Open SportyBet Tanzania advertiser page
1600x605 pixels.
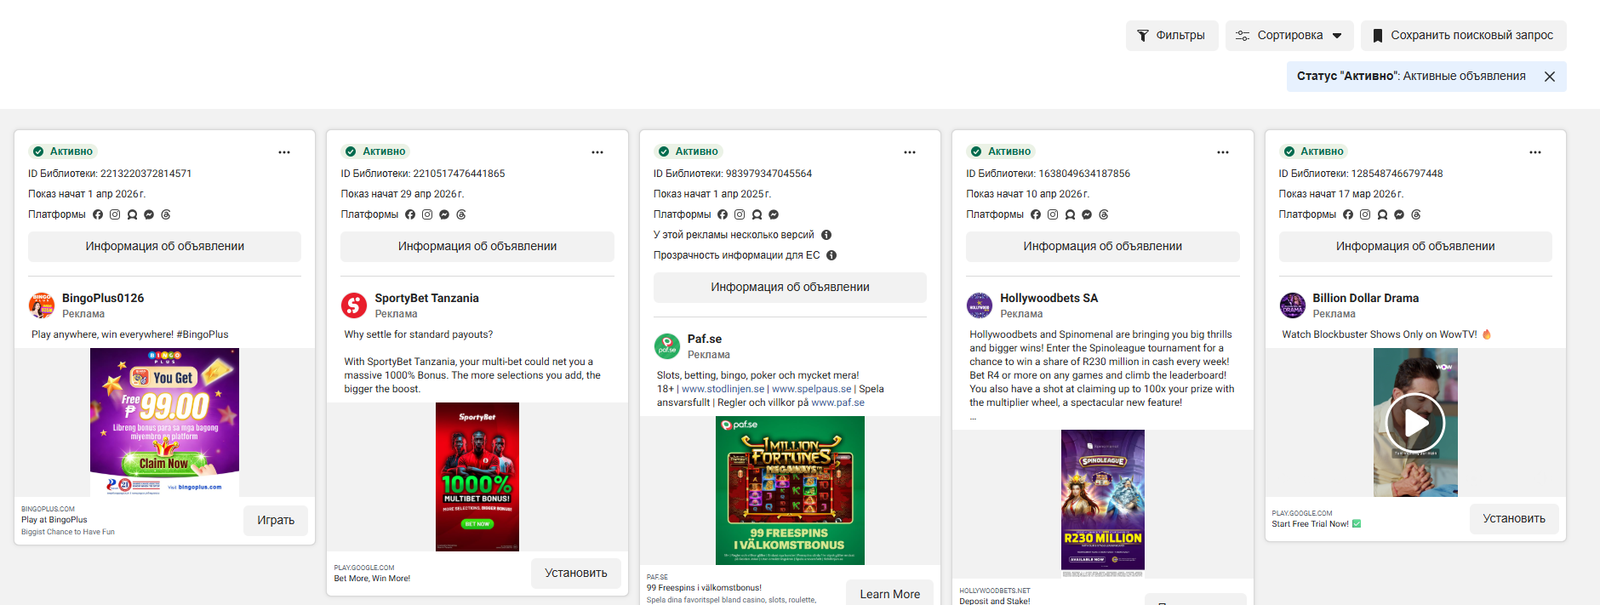(426, 298)
